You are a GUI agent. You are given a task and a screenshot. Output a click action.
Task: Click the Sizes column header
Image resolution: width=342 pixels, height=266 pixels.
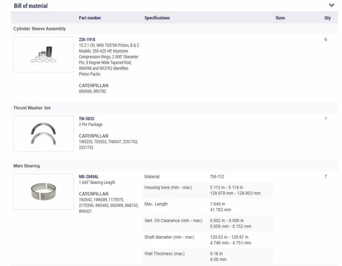[x=280, y=18]
